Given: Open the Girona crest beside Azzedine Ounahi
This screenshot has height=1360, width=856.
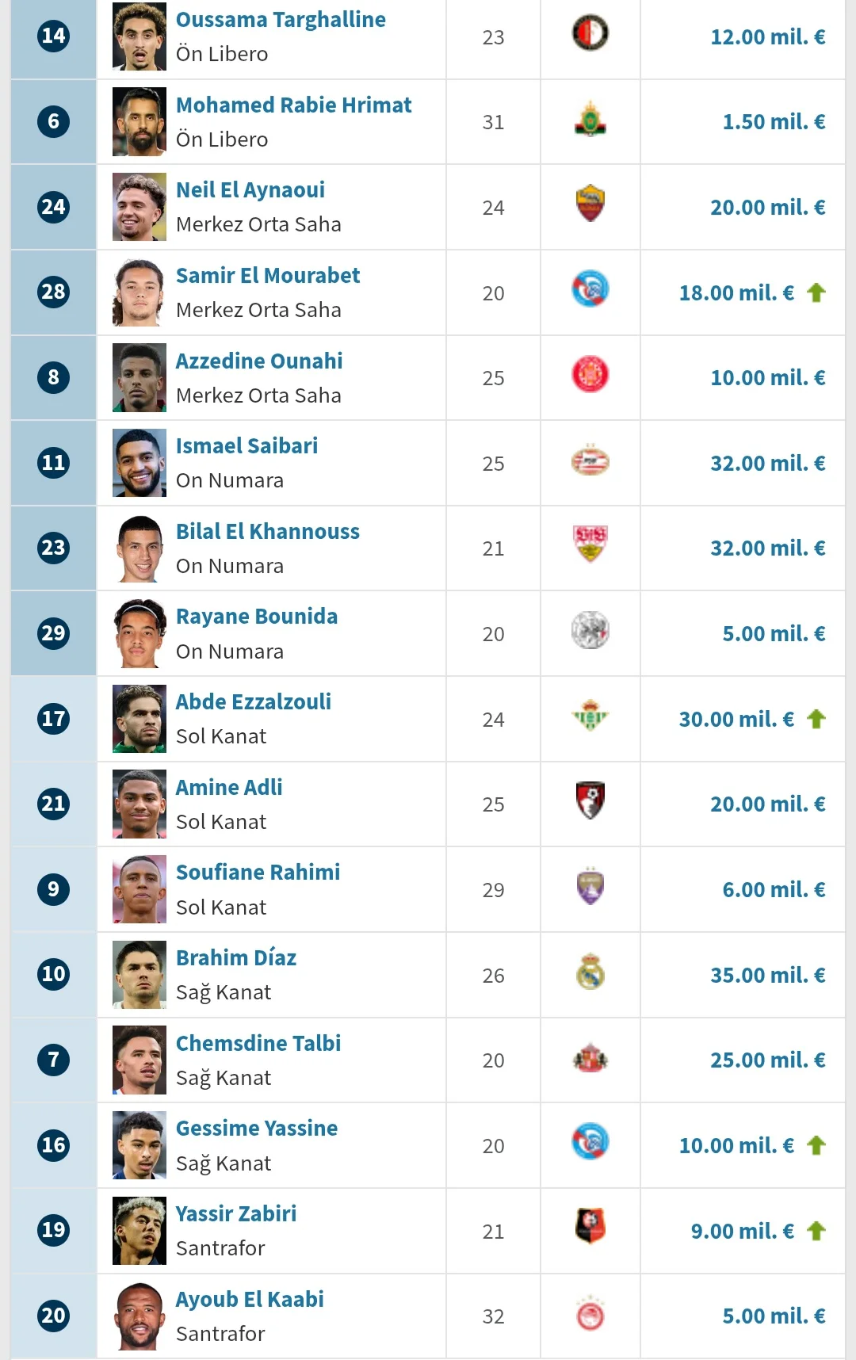Looking at the screenshot, I should [x=590, y=375].
